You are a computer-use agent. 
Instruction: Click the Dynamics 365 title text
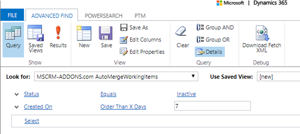(270, 3)
